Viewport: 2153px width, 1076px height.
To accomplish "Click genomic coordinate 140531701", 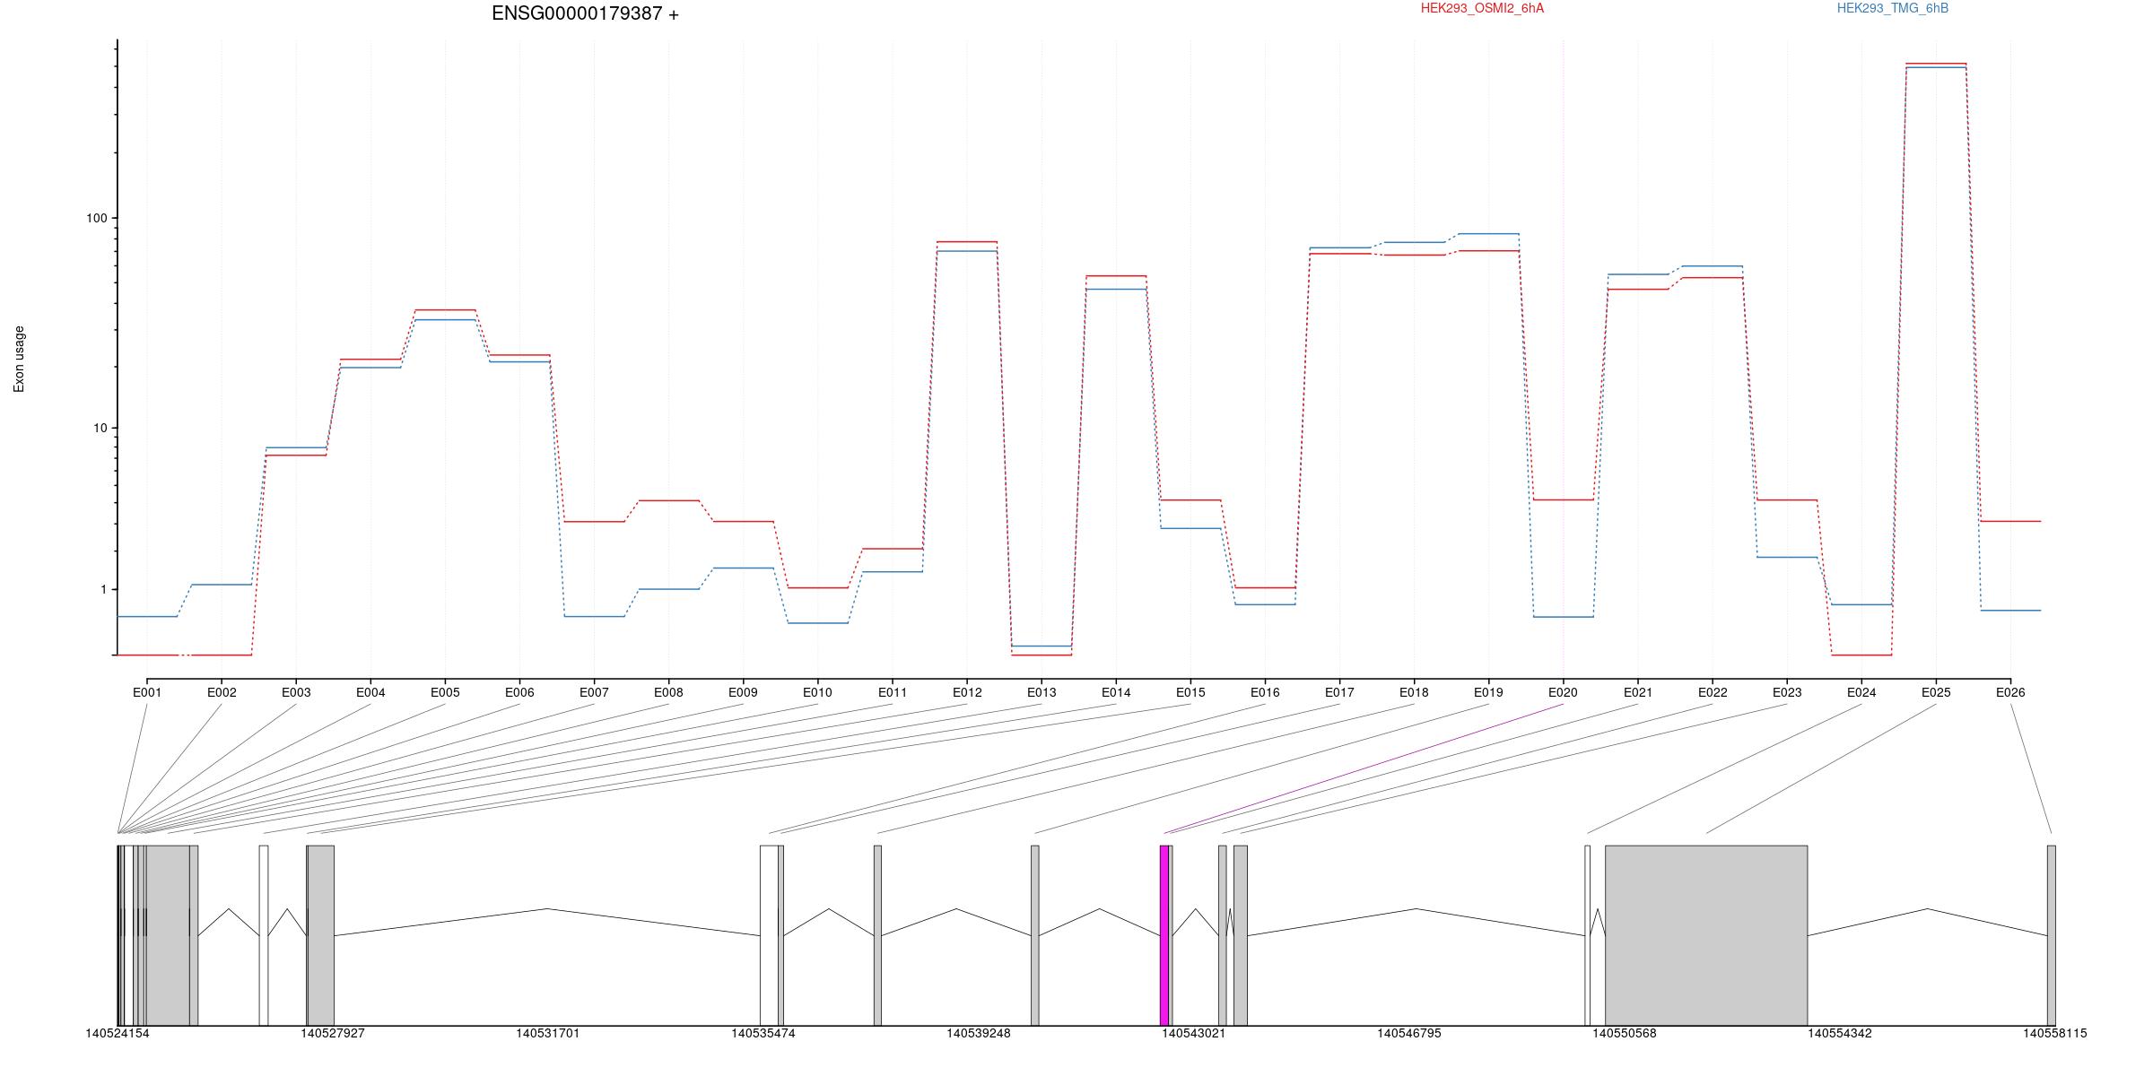I will pos(548,1033).
